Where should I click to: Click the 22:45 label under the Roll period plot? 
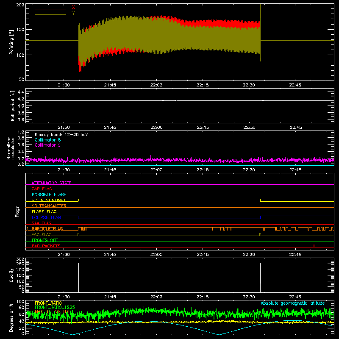[295, 128]
